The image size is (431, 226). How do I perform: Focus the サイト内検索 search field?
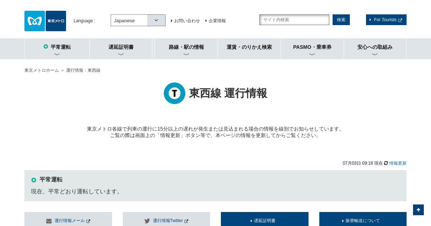[294, 20]
